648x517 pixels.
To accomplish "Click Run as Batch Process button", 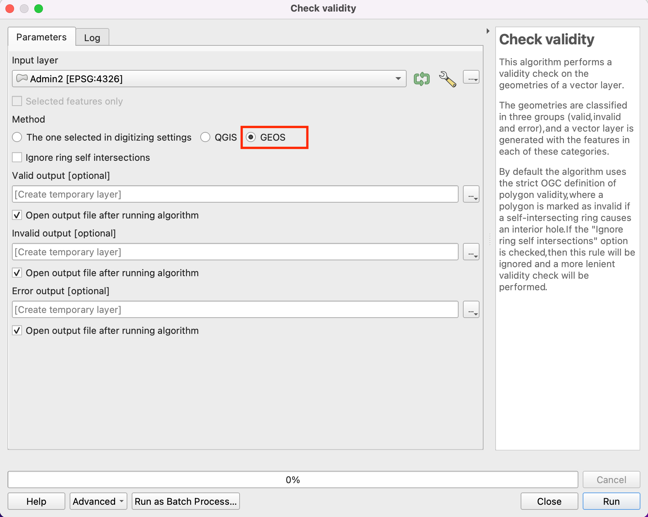I will point(185,501).
